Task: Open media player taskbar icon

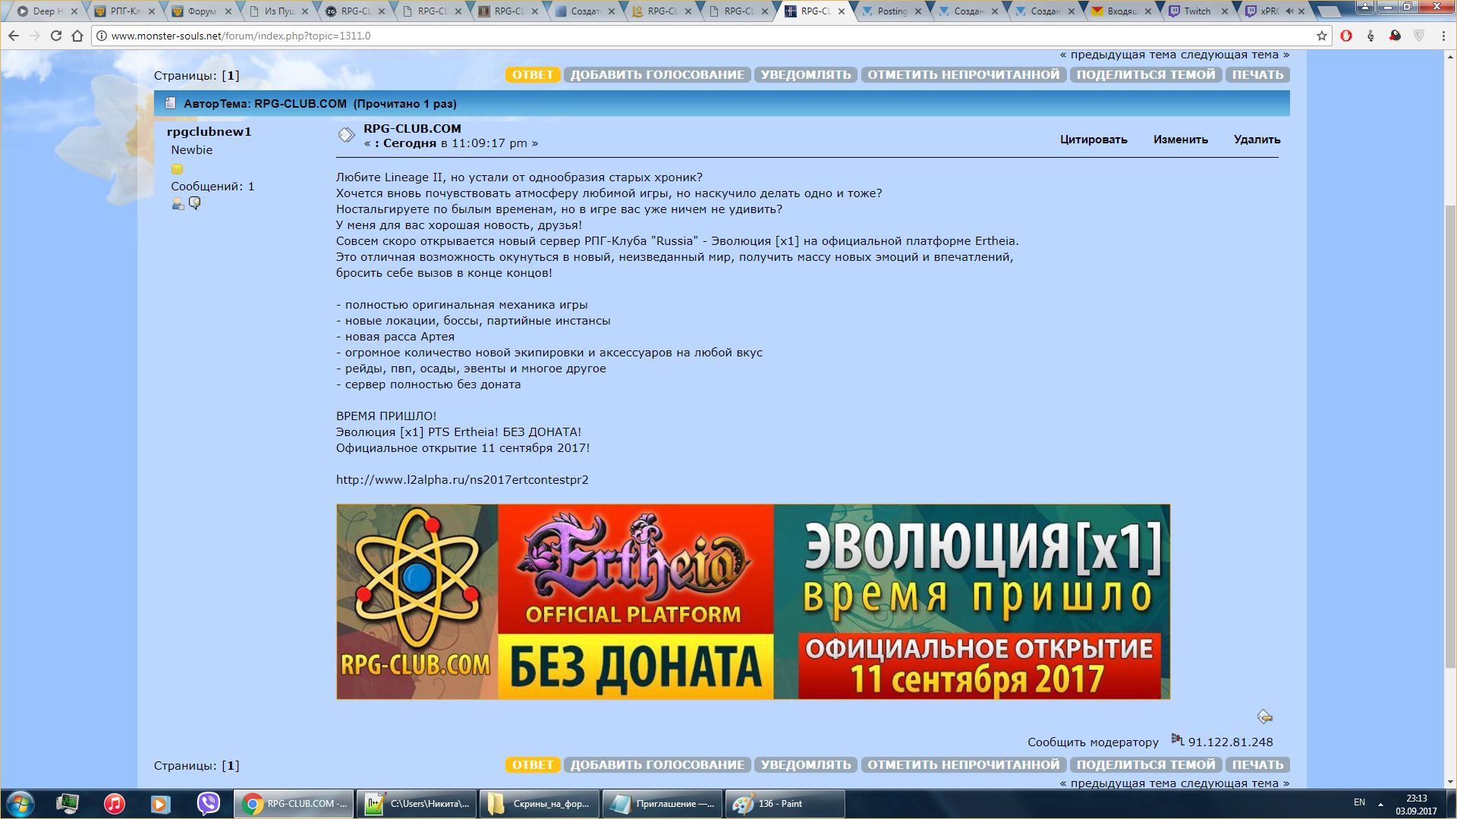Action: tap(160, 804)
